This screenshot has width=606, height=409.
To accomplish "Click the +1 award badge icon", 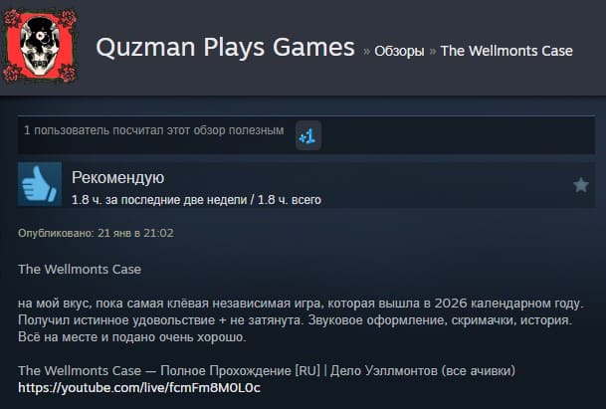I will pyautogui.click(x=308, y=135).
